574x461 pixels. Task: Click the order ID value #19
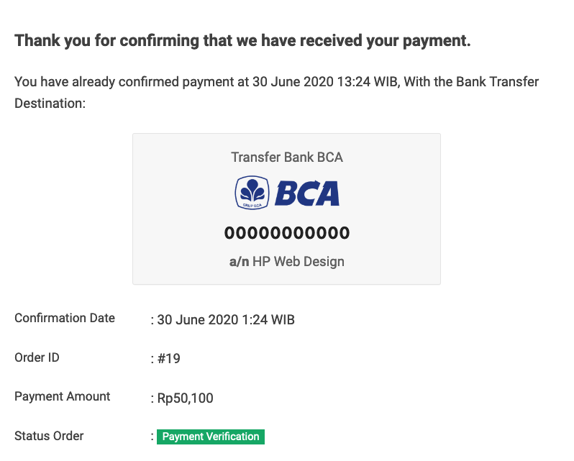point(169,358)
